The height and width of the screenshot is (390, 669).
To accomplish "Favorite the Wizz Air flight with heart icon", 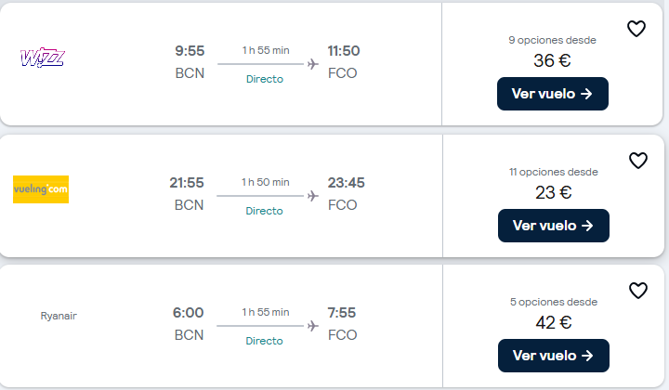I will tap(636, 29).
